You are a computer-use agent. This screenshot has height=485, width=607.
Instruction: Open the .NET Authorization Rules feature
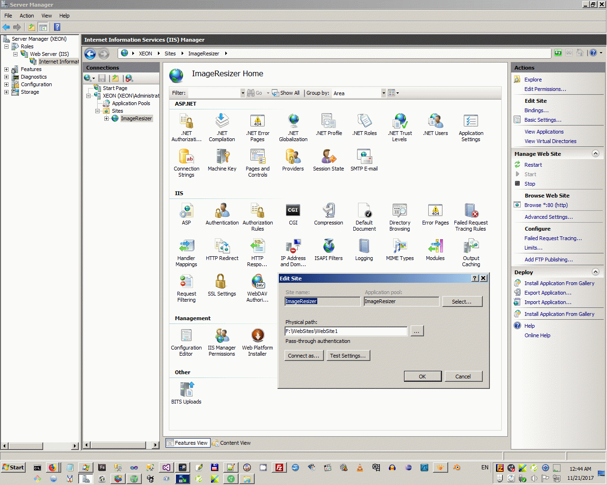(186, 127)
